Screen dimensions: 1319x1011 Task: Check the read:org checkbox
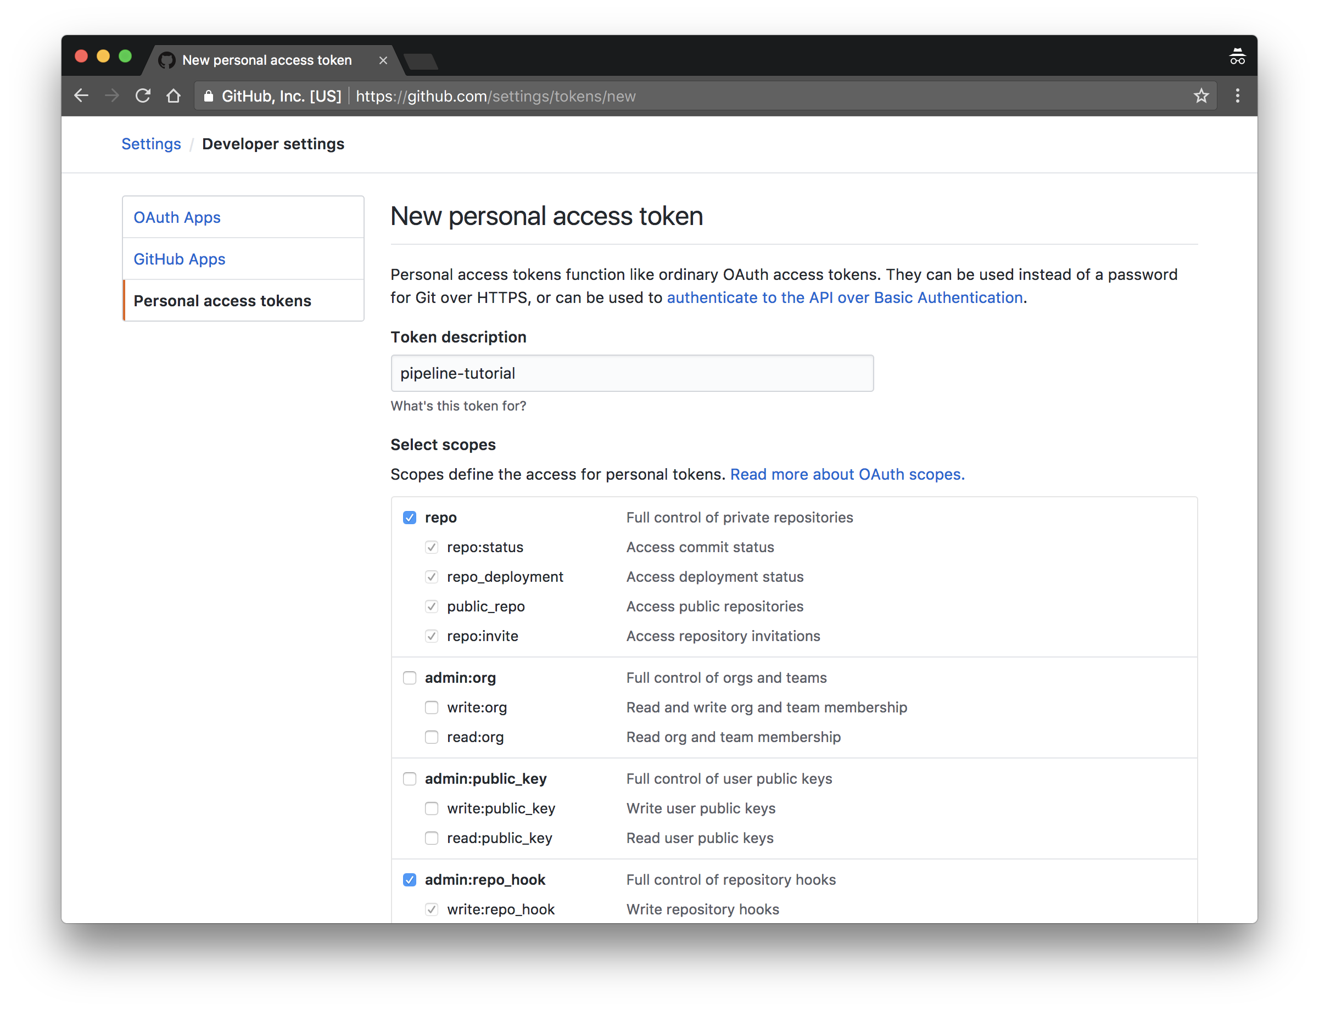pyautogui.click(x=432, y=737)
